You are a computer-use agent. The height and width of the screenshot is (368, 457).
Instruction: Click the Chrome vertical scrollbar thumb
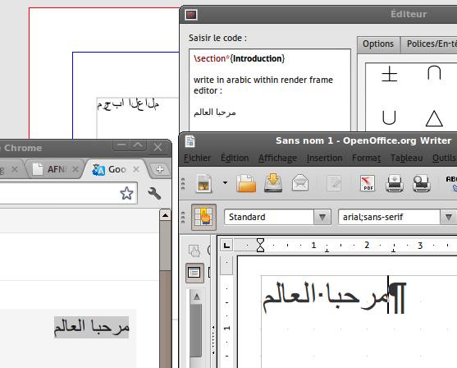[x=165, y=246]
